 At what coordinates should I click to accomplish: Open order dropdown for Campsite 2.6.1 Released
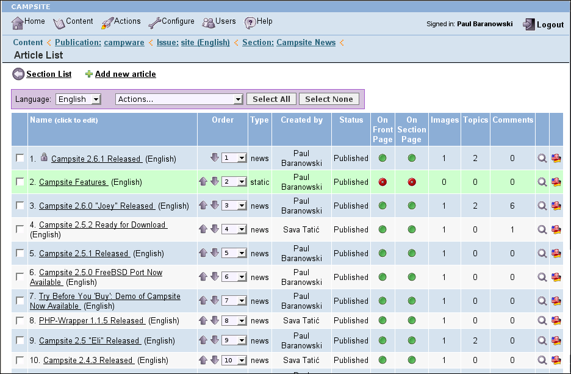point(234,157)
